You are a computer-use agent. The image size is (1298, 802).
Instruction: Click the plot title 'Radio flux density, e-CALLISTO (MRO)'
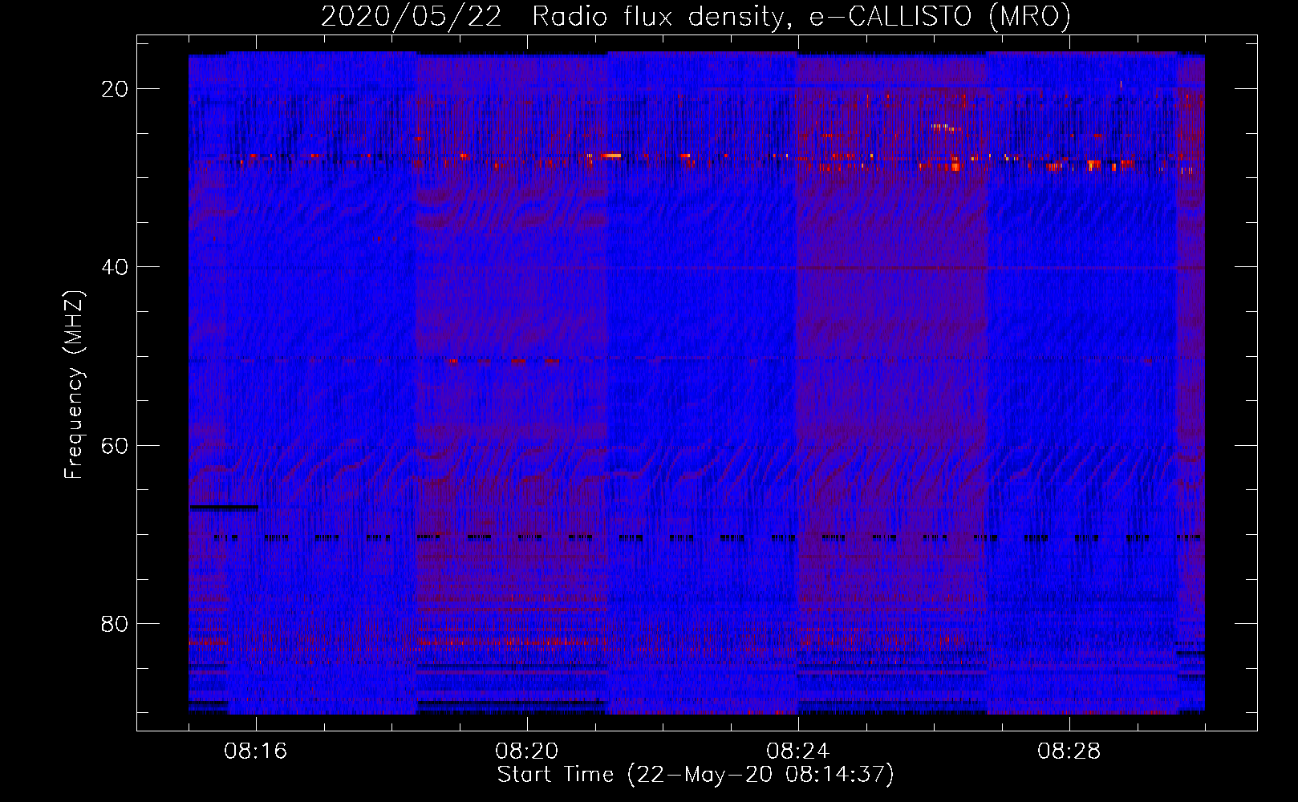(x=801, y=17)
